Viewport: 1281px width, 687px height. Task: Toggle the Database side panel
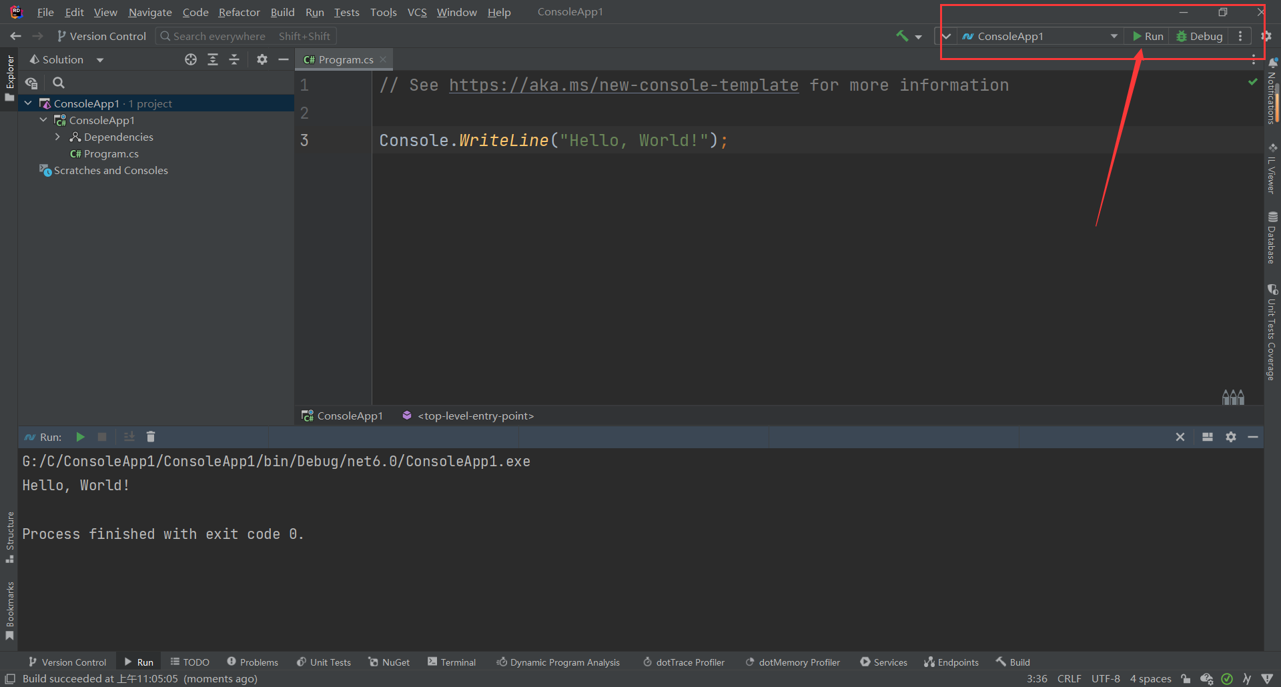tap(1272, 238)
